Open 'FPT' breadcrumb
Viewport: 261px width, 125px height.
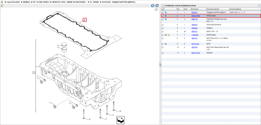pos(34,3)
